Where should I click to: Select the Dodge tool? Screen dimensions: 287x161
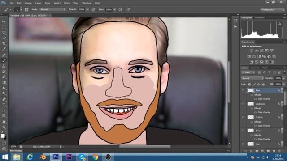4,93
